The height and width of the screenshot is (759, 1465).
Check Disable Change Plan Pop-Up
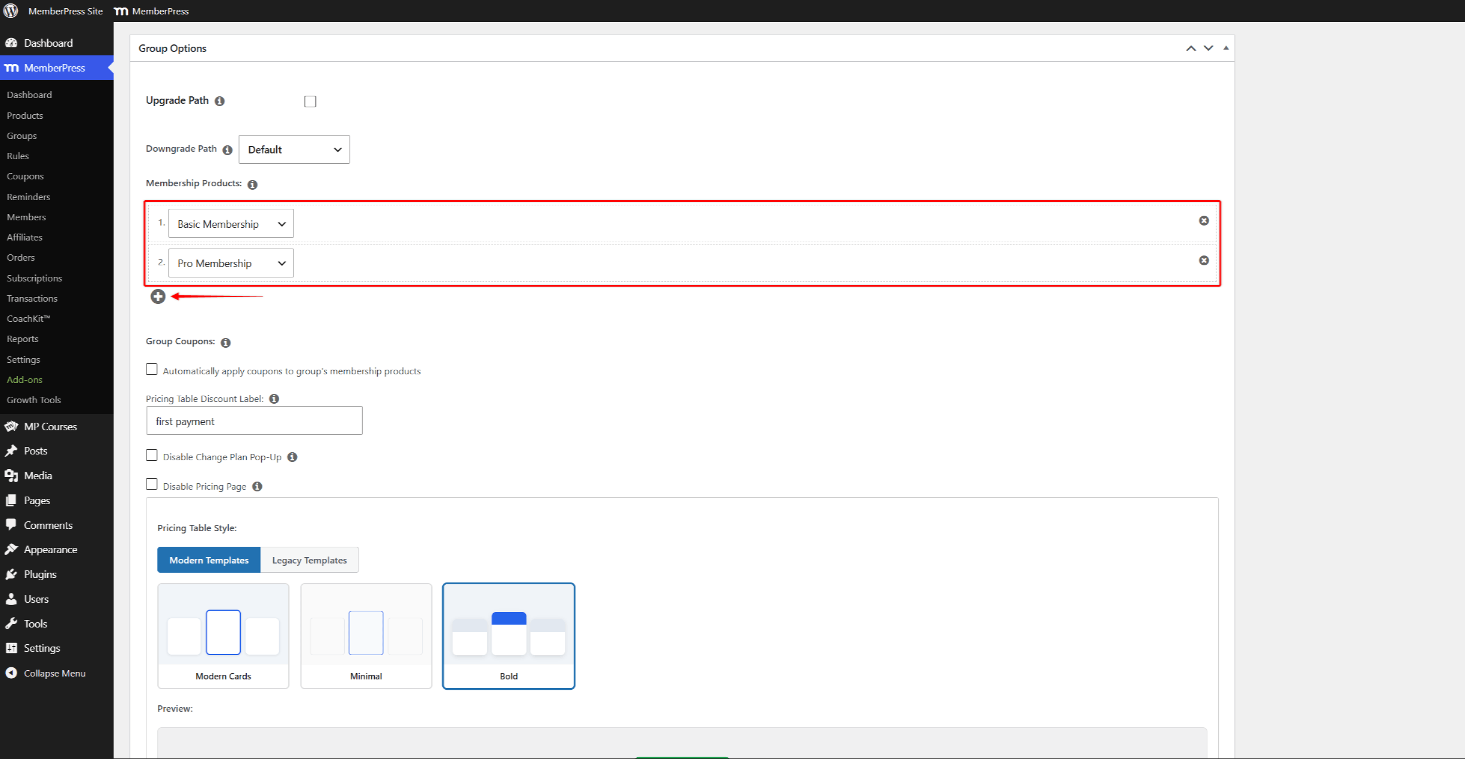tap(152, 456)
